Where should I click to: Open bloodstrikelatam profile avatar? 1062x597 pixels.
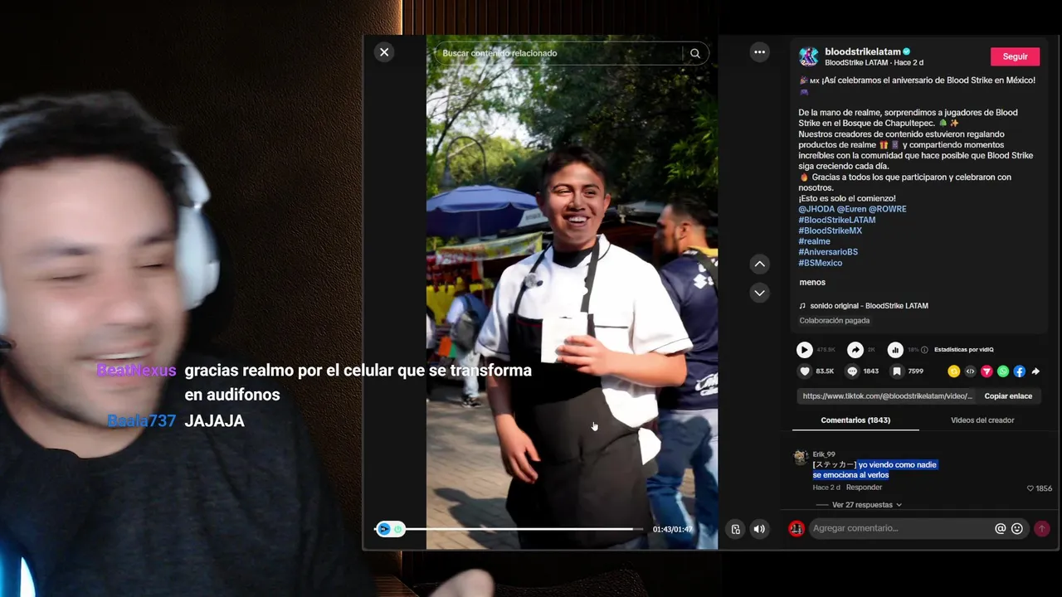[808, 56]
